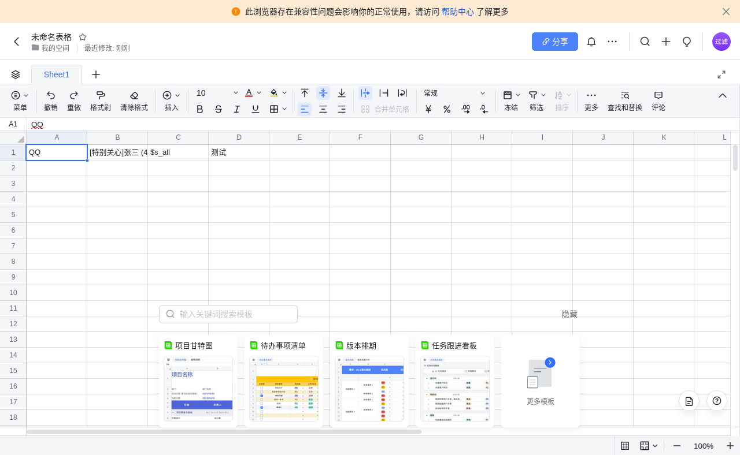Open 更多模板 more templates
The width and height of the screenshot is (740, 455).
541,381
